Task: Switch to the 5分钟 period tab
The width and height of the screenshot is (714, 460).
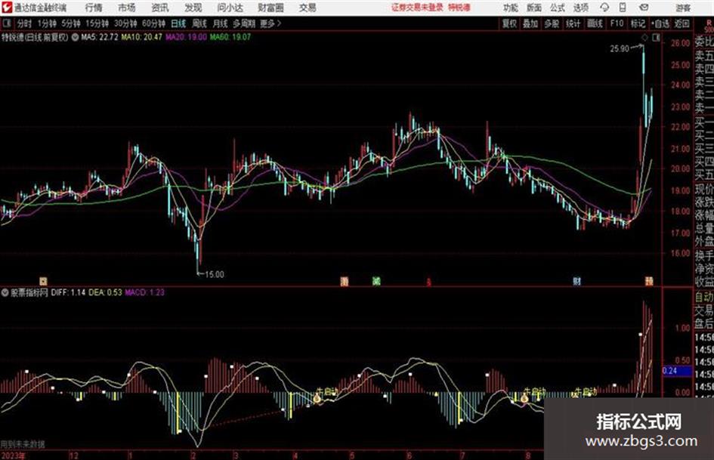Action: (x=70, y=23)
